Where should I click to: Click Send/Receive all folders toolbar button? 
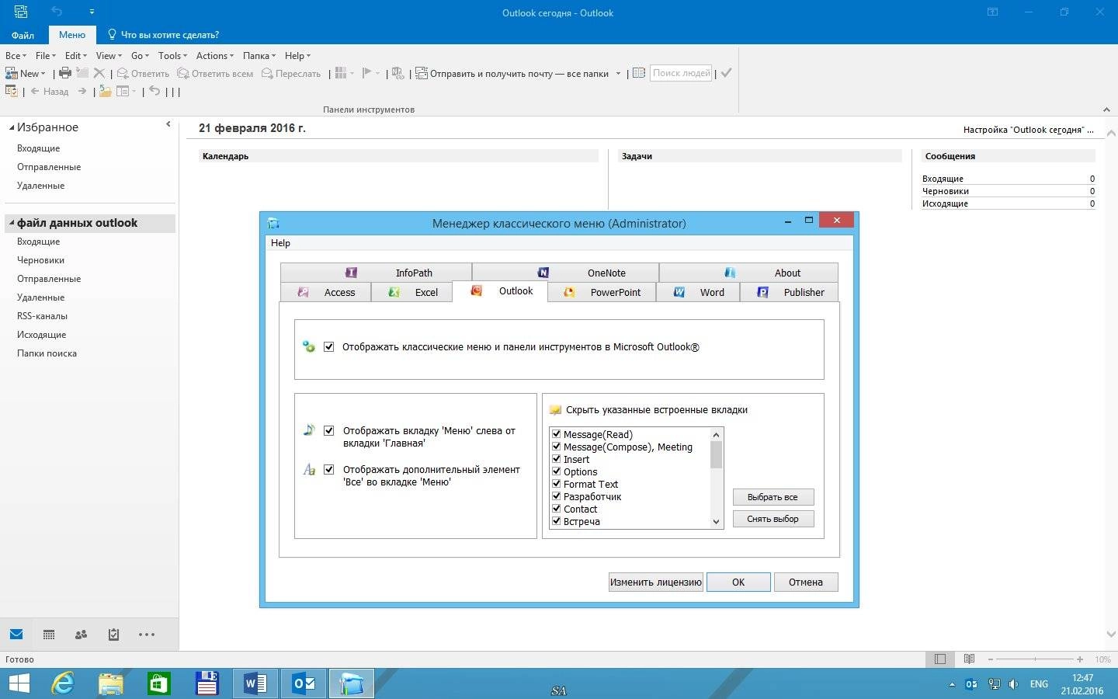(512, 74)
